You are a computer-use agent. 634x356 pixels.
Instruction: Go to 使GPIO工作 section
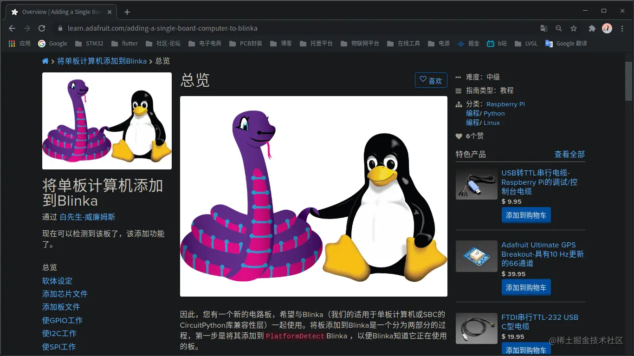[62, 320]
